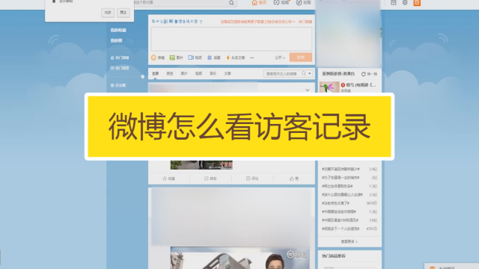Screen dimensions: 479x269
Task: Click the magnifier in the top search bar
Action: [x=231, y=3]
